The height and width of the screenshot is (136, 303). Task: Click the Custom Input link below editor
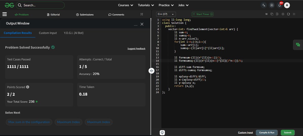click(245, 132)
